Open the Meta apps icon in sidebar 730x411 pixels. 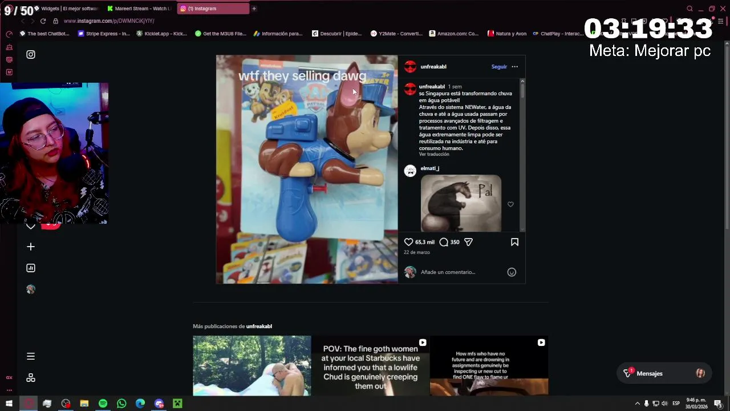pyautogui.click(x=31, y=378)
